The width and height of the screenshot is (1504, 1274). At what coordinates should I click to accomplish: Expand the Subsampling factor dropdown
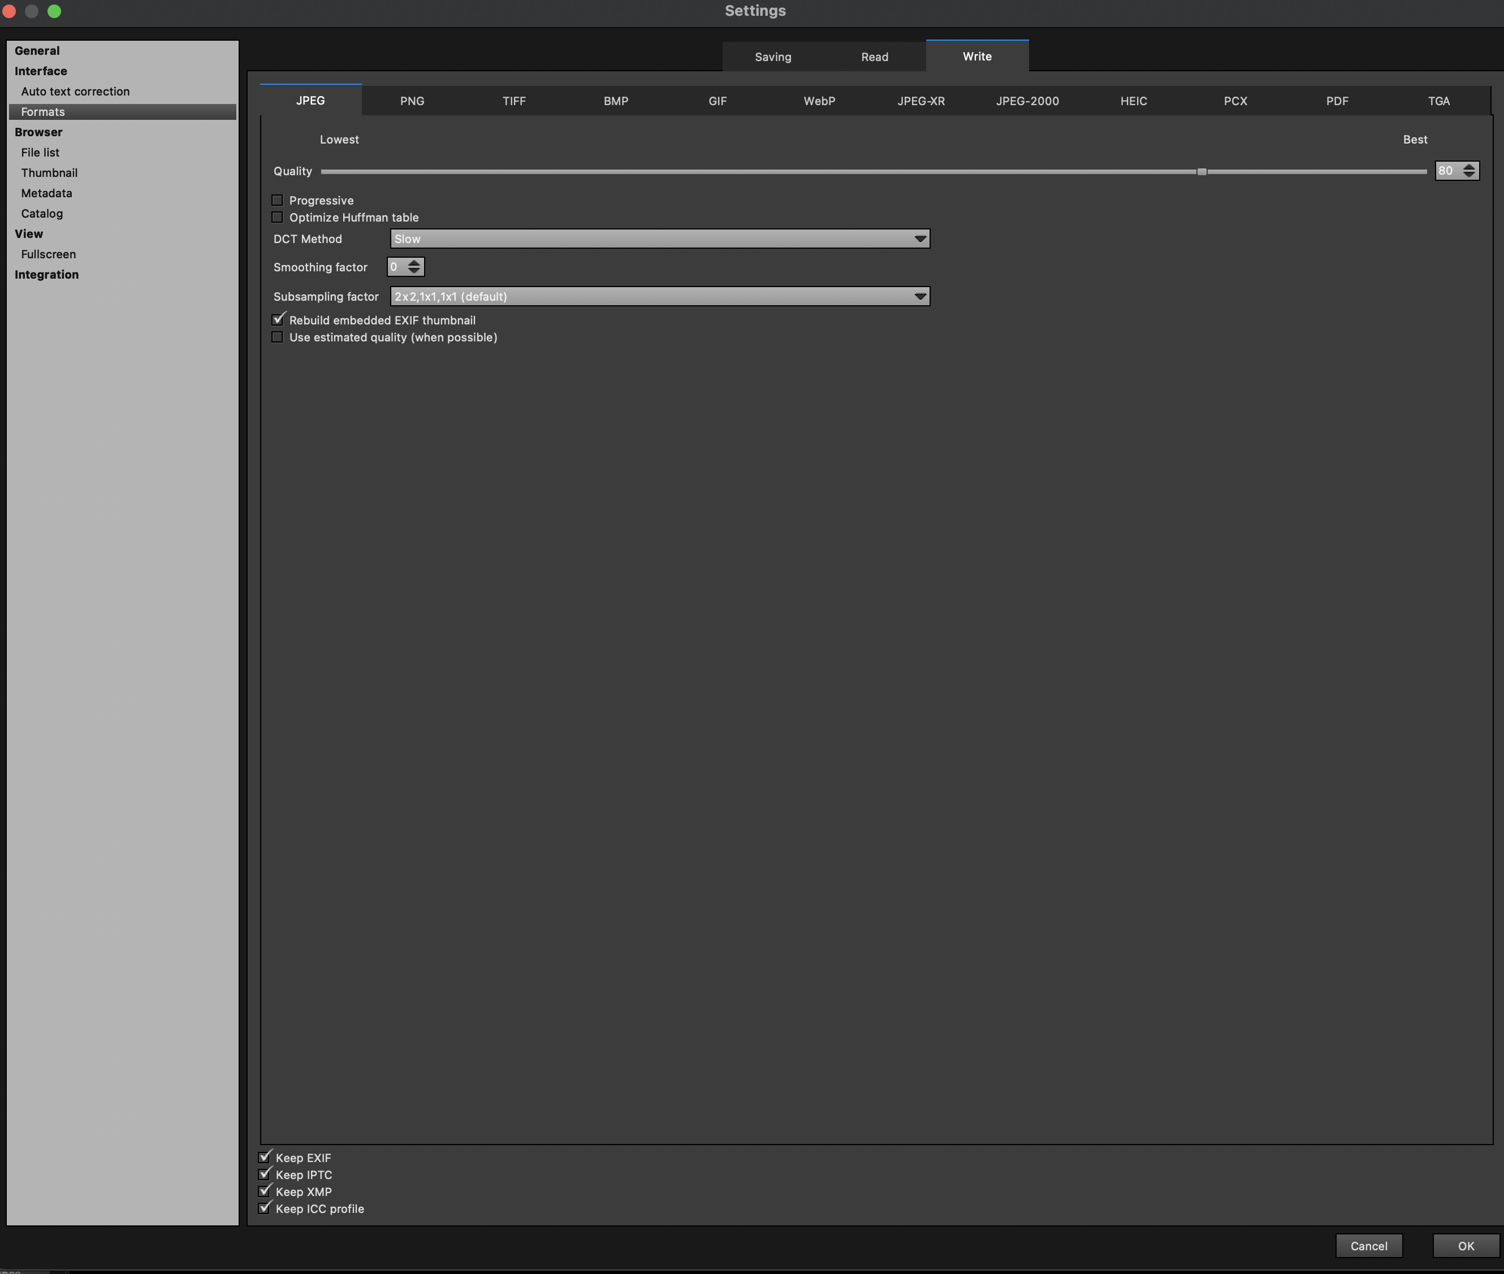coord(919,297)
